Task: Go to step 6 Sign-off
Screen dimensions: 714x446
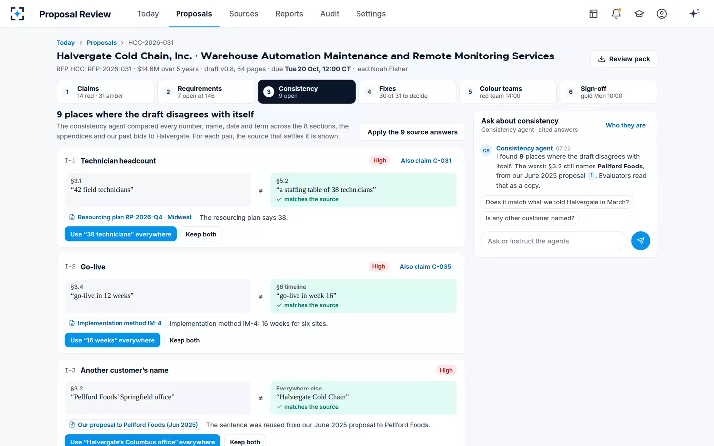Action: [x=608, y=92]
